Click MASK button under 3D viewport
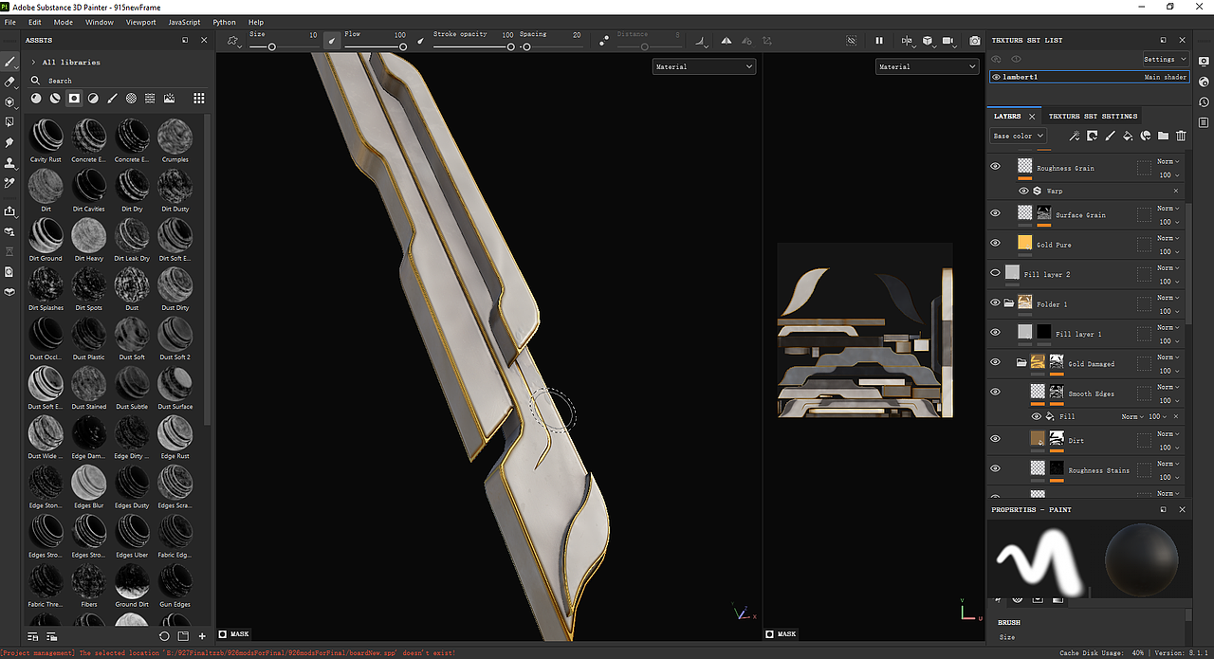The image size is (1214, 659). (x=233, y=633)
